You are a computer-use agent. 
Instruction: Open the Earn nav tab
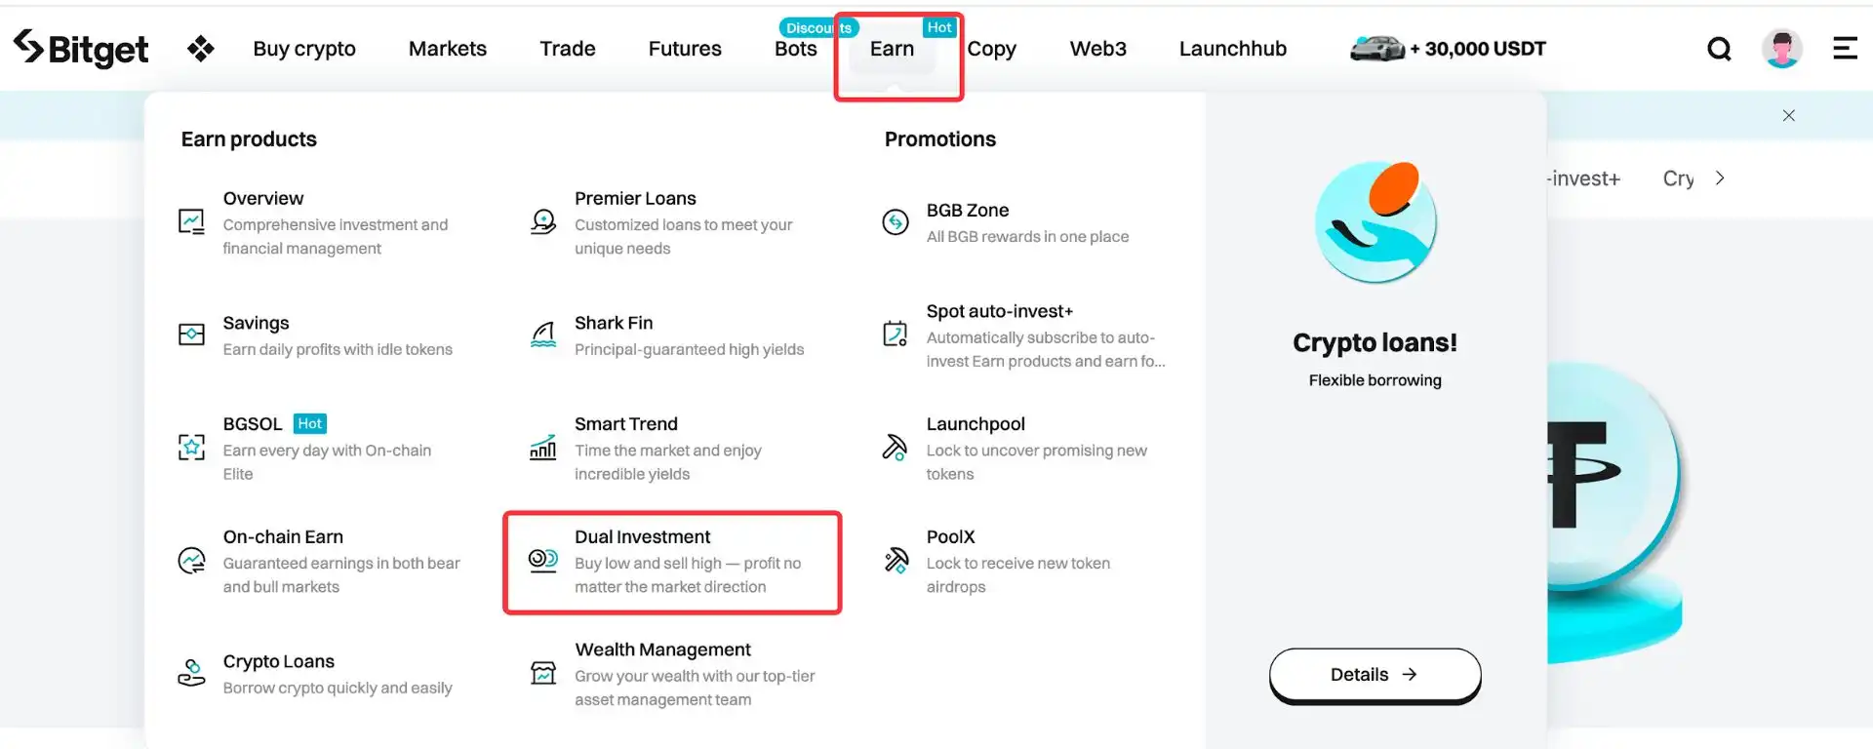click(893, 49)
